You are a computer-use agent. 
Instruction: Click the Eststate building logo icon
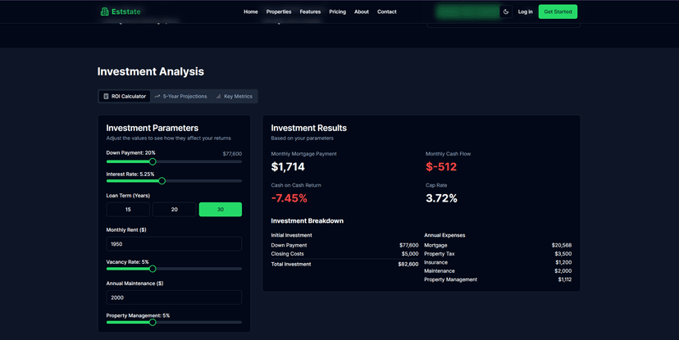(104, 11)
